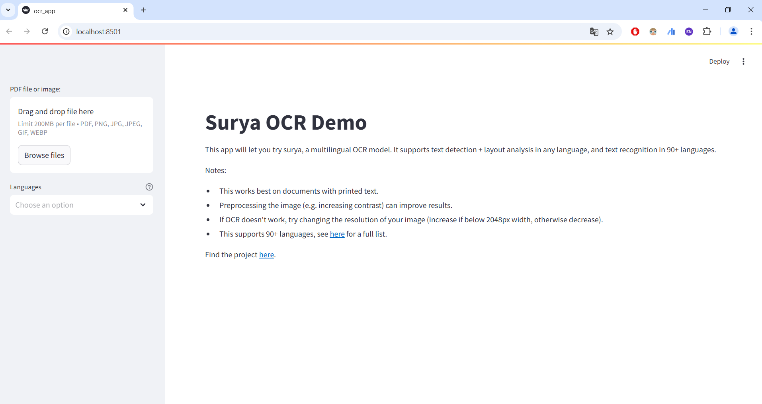Click "If OCR doesn't work" bullet
Viewport: 762px width, 404px height.
(411, 219)
